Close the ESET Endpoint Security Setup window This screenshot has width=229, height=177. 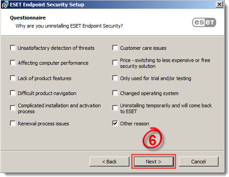(219, 5)
